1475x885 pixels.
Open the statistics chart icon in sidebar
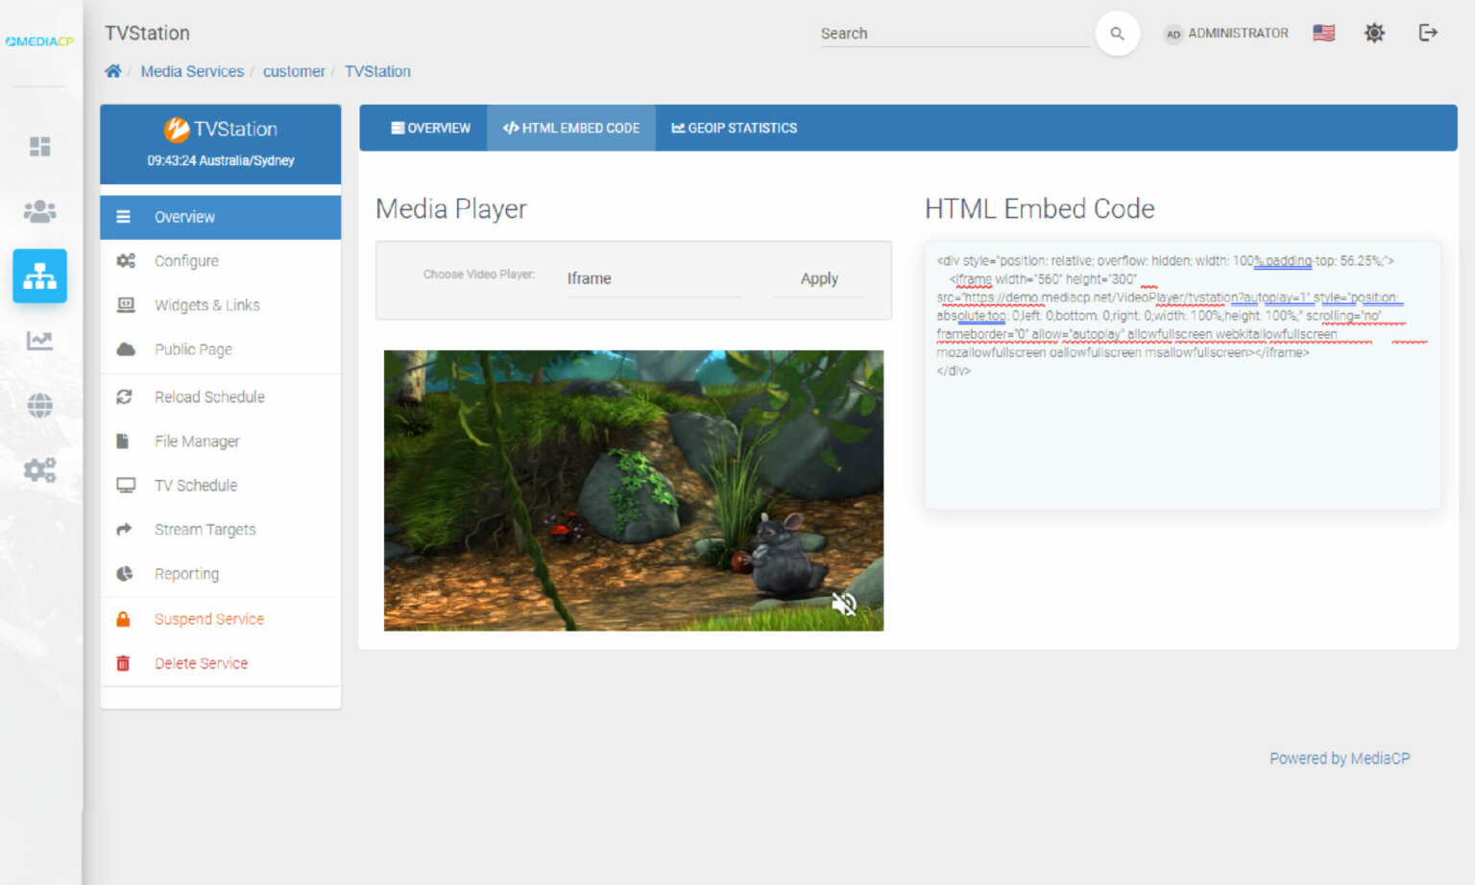[39, 341]
